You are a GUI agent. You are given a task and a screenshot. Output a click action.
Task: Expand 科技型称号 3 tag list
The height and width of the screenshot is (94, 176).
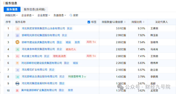tap(77, 76)
